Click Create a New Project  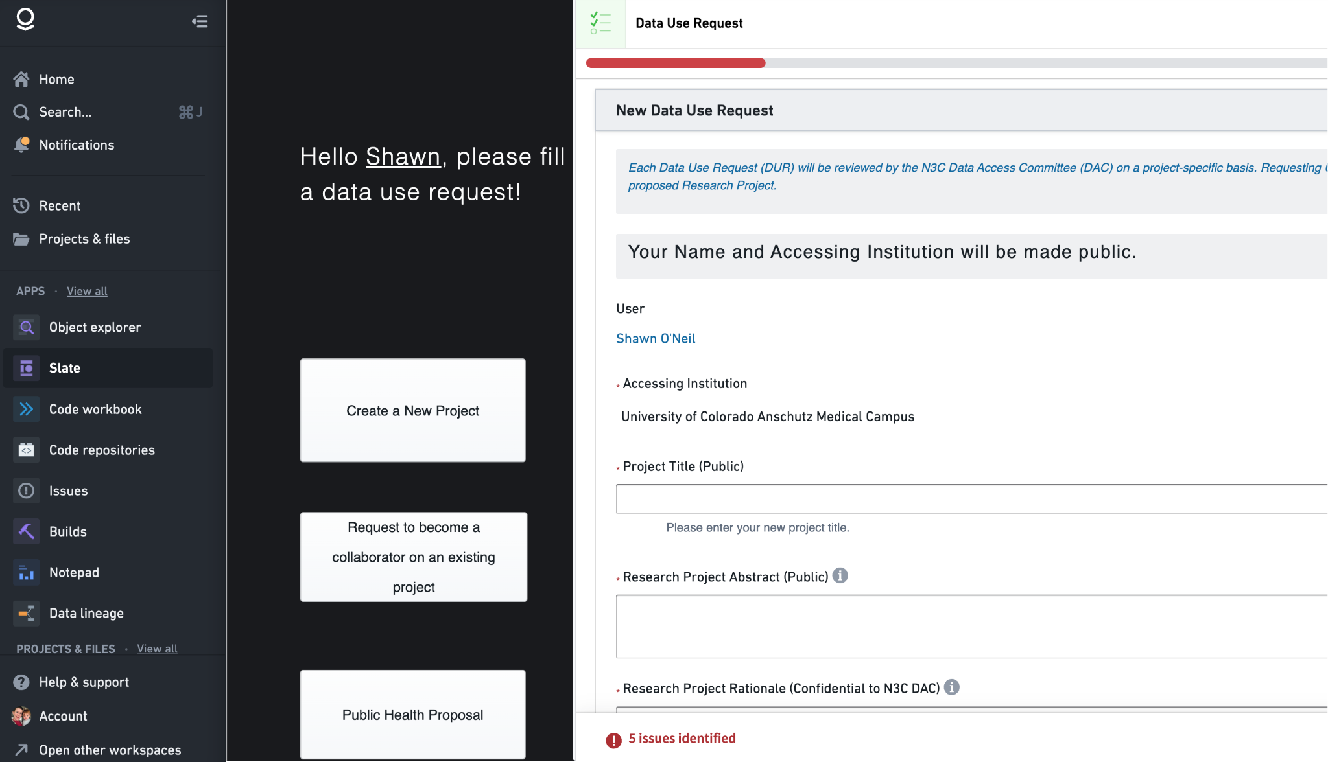point(412,410)
